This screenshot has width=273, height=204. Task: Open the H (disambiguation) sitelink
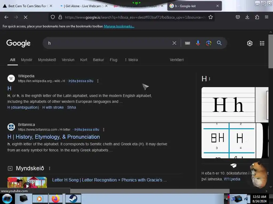point(23,107)
